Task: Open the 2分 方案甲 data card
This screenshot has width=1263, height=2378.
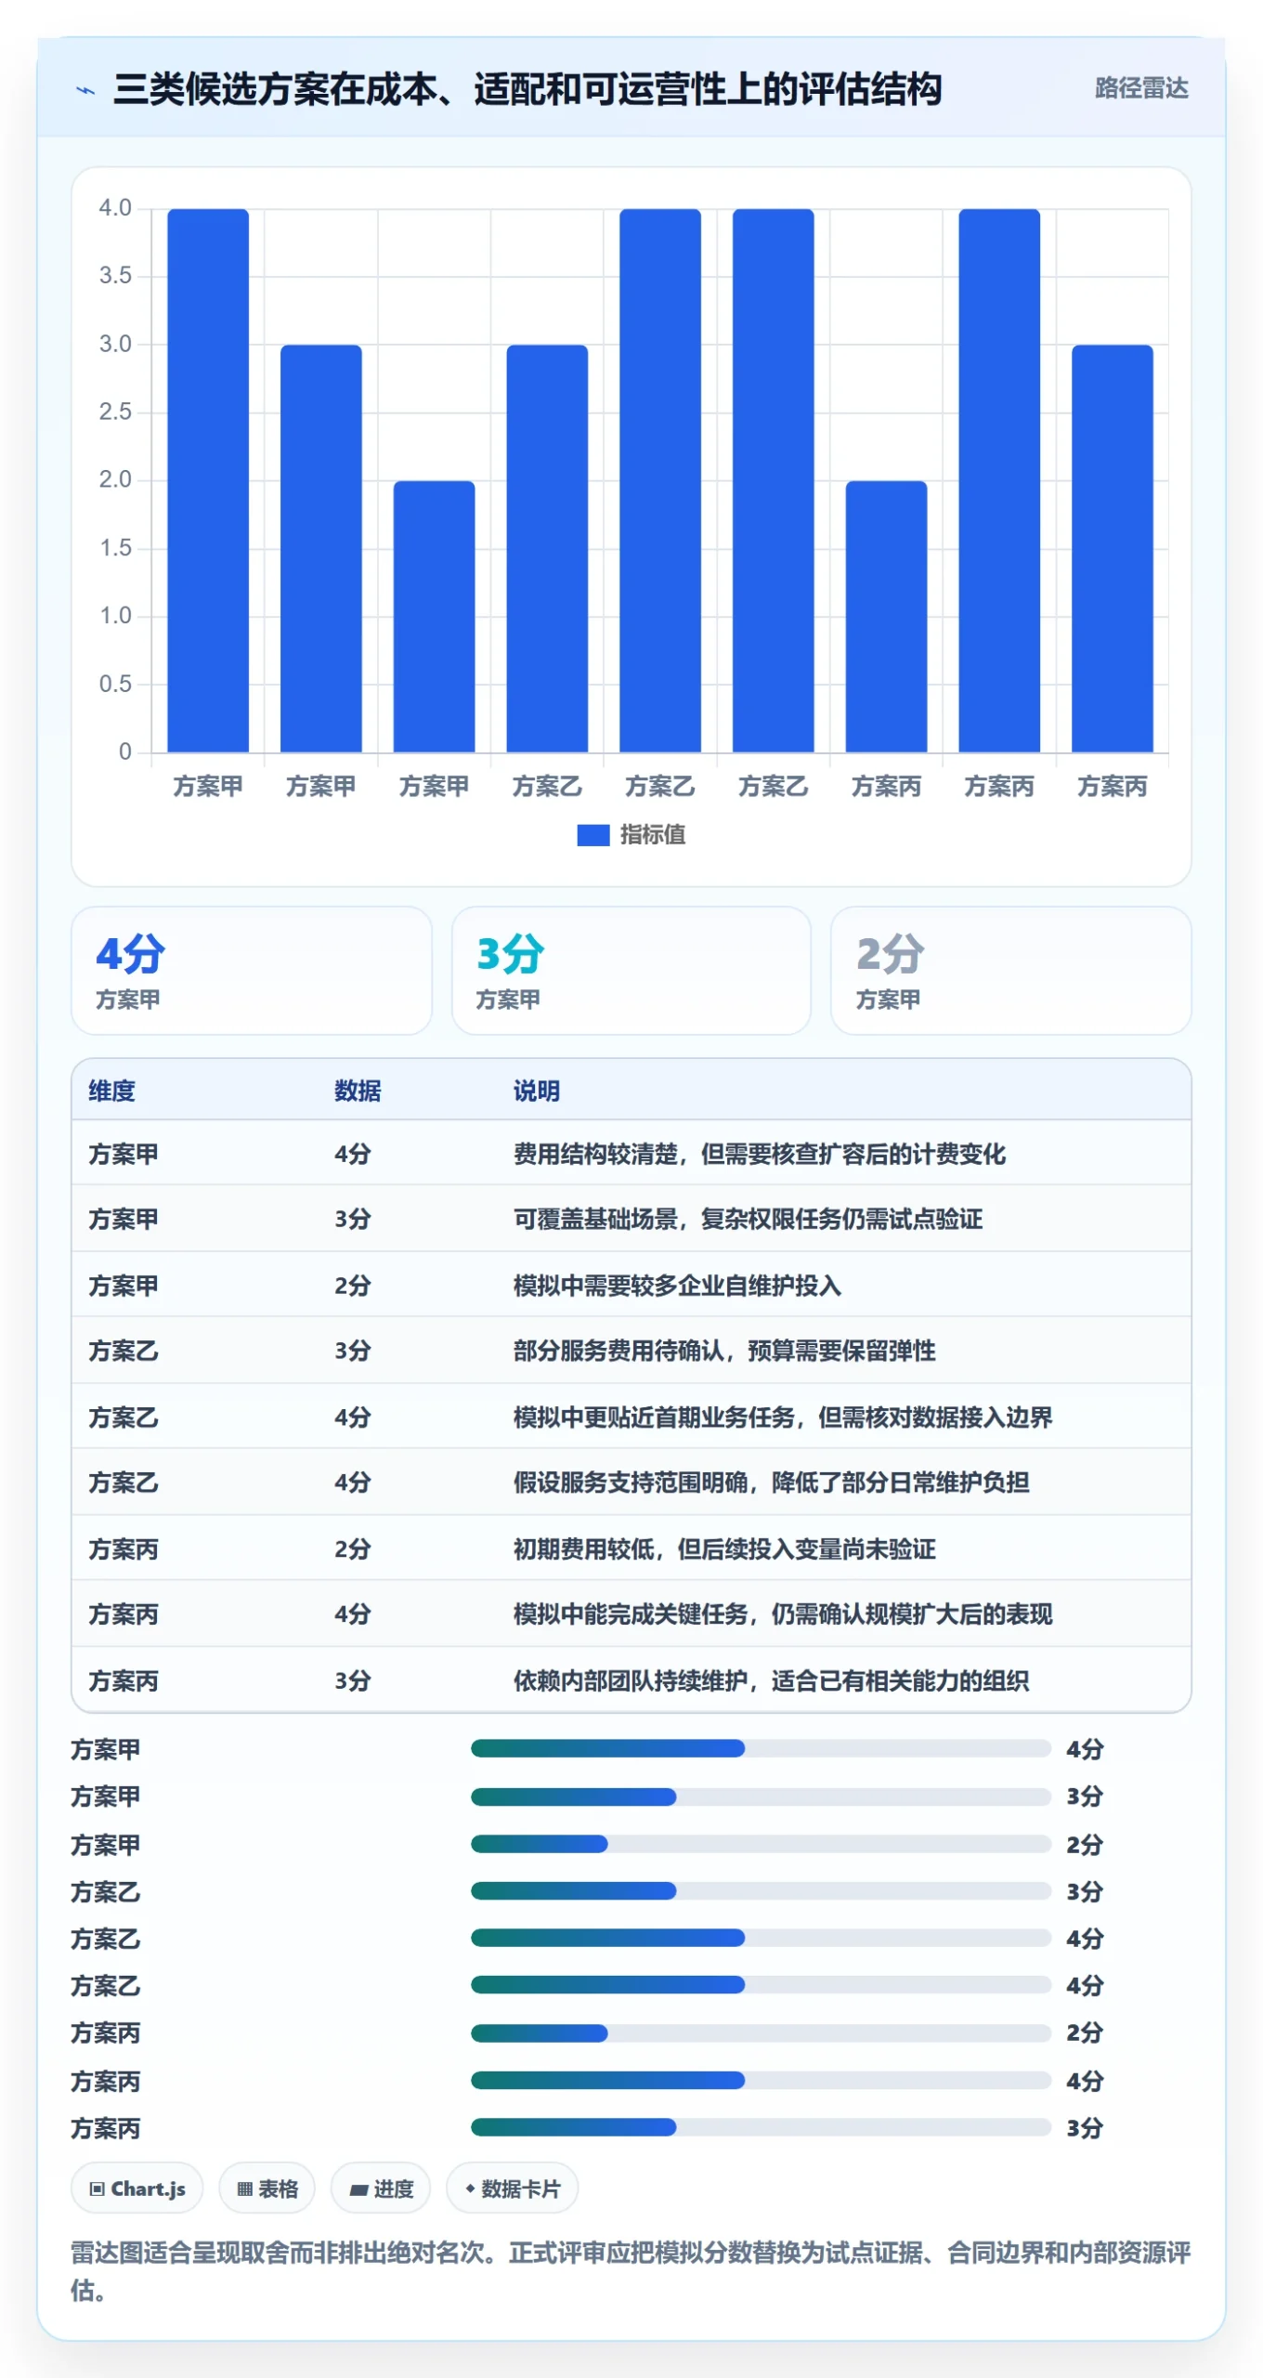Action: (1011, 971)
